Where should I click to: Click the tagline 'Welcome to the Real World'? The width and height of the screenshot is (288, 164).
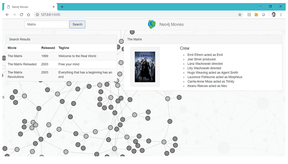(x=77, y=56)
